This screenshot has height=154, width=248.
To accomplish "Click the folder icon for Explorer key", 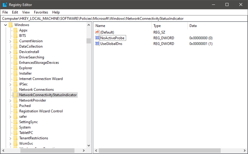I will coord(15,68).
